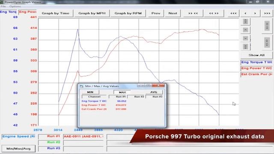Compress vertical axis with inward chevrons button

(267, 26)
